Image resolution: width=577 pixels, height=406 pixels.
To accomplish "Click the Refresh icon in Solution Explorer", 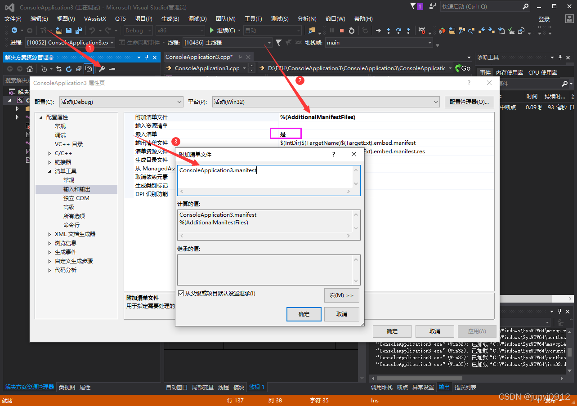I will tap(69, 69).
